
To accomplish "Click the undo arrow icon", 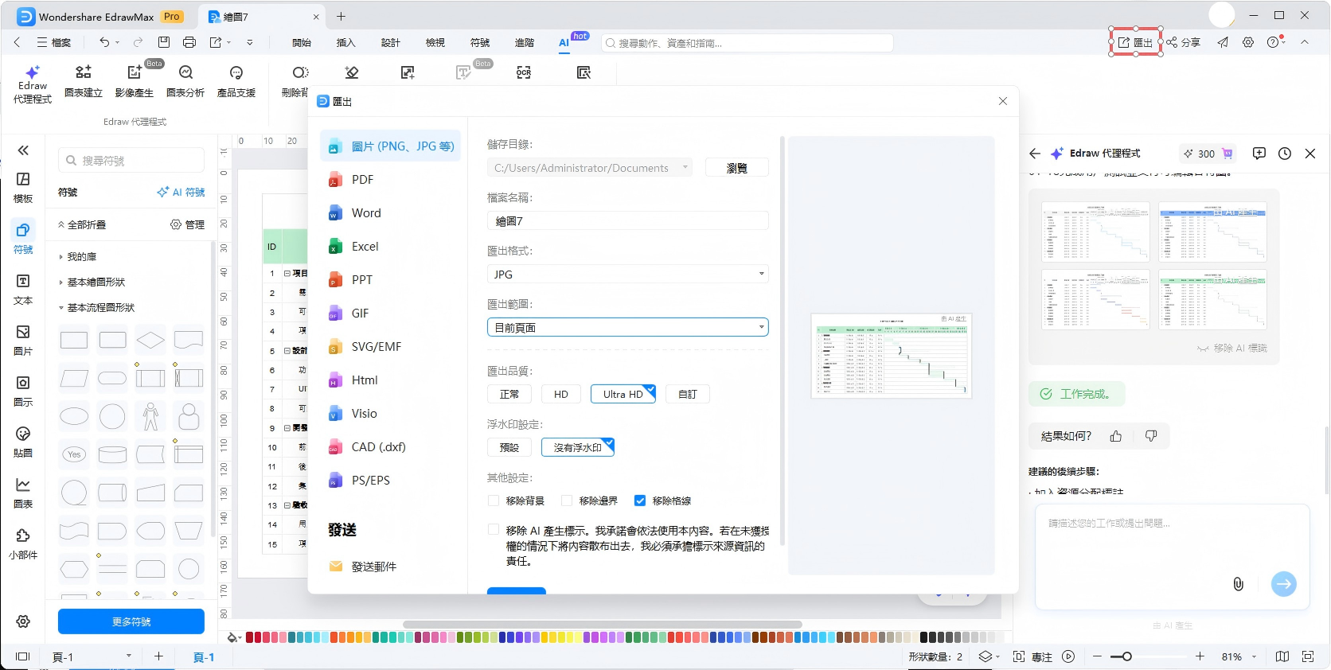I will (104, 42).
